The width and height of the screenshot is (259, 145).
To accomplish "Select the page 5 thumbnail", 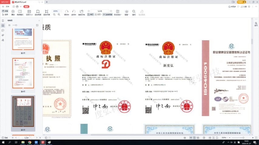I will click(23, 111).
